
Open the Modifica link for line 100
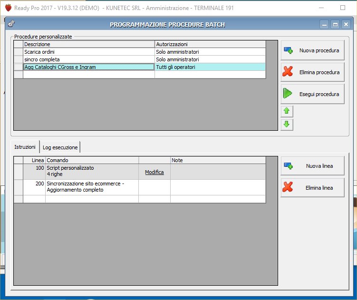[154, 172]
